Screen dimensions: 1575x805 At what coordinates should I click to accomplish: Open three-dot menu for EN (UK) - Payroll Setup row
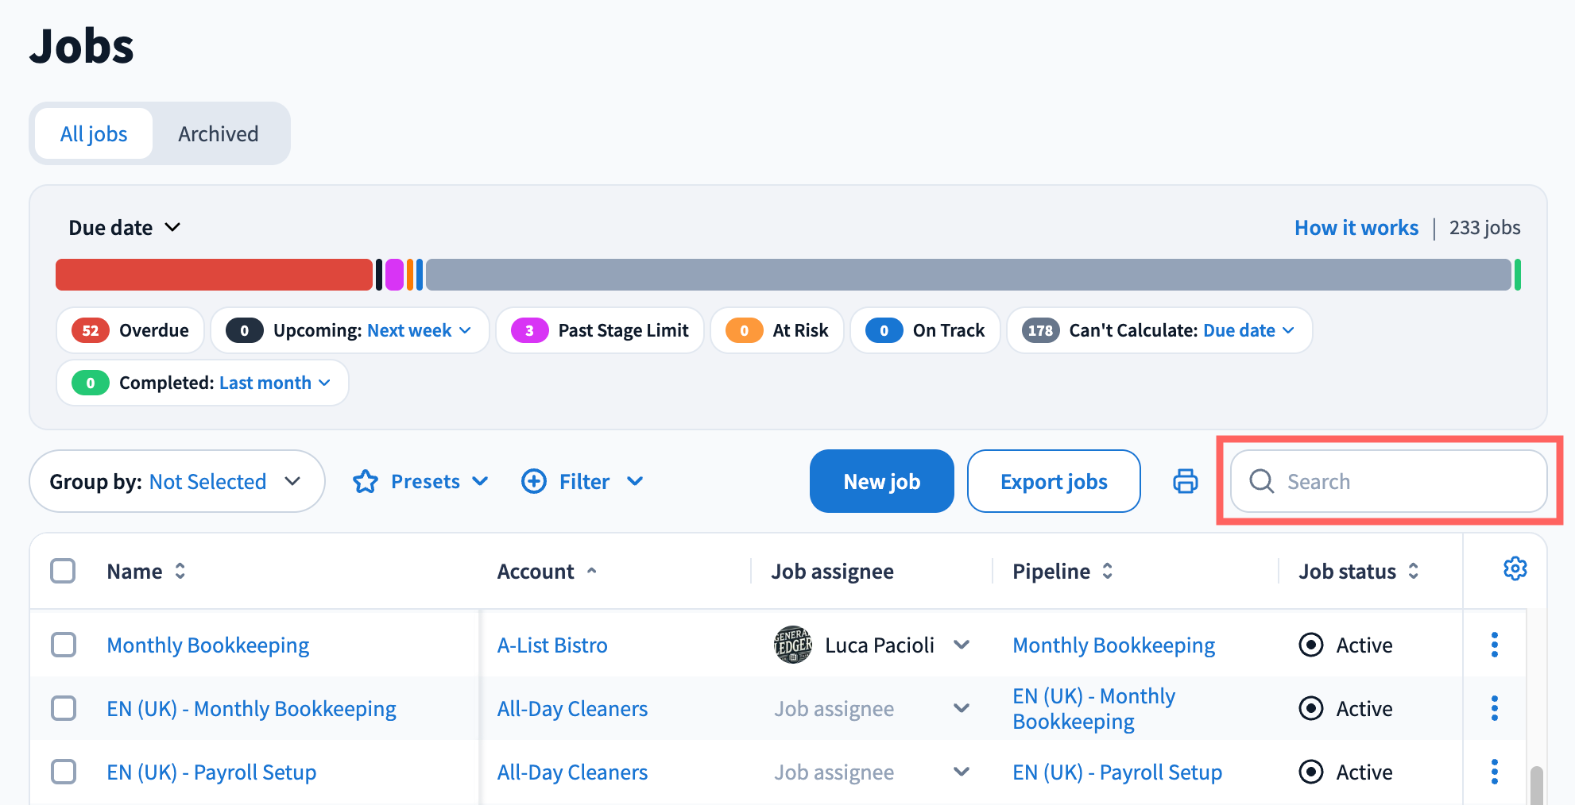tap(1494, 772)
